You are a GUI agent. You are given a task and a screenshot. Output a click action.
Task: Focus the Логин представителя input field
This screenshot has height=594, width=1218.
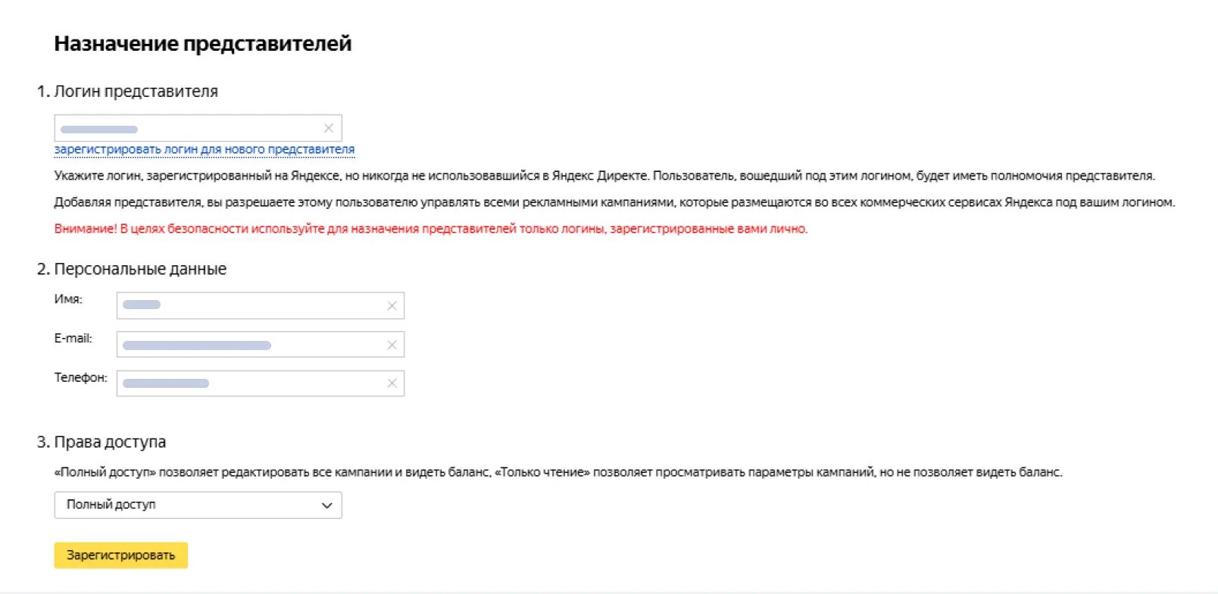click(198, 128)
